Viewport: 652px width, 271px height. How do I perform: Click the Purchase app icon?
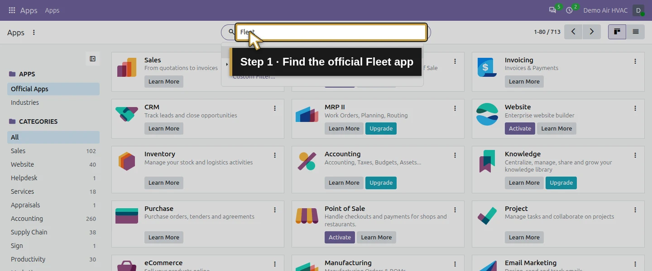click(x=127, y=216)
